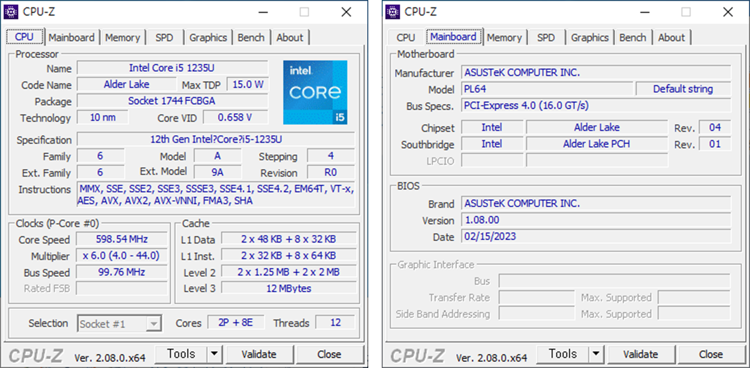Click the Intel Core i5 logo badge
750x368 pixels.
pyautogui.click(x=315, y=92)
